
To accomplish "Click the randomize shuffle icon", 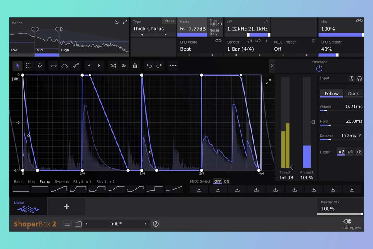I will [113, 66].
